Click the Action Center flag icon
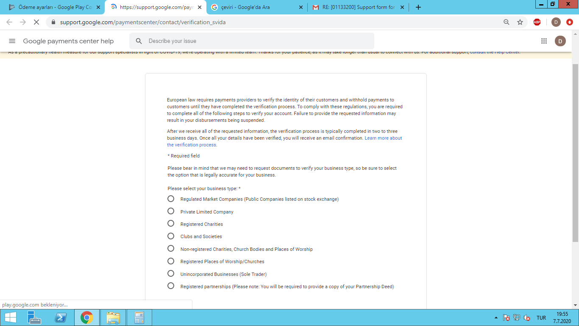Viewport: 579px width, 326px height. tap(506, 318)
